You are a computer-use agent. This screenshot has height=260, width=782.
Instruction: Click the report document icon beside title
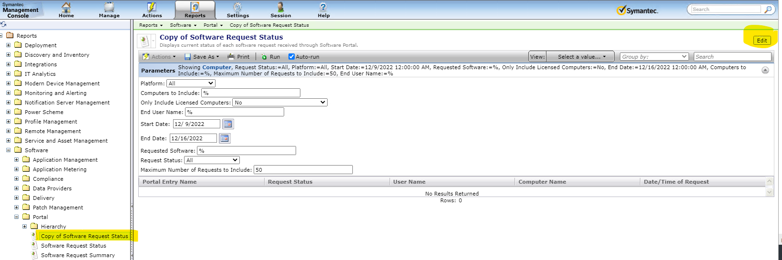point(144,41)
